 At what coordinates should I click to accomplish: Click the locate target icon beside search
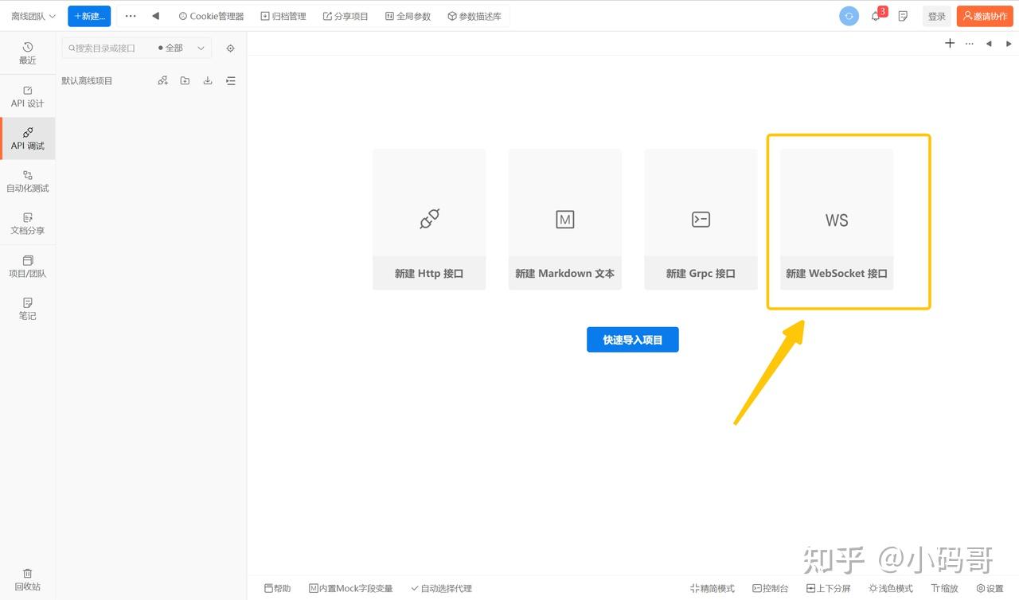click(230, 48)
